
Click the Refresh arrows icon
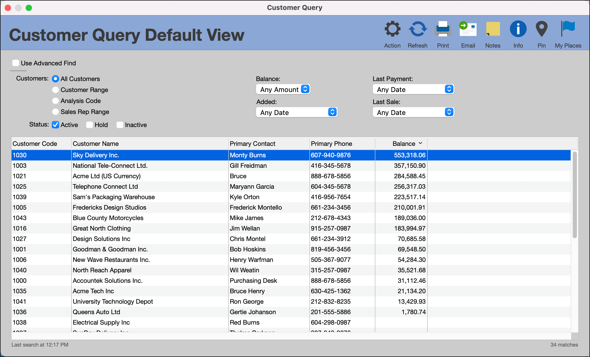(x=418, y=29)
